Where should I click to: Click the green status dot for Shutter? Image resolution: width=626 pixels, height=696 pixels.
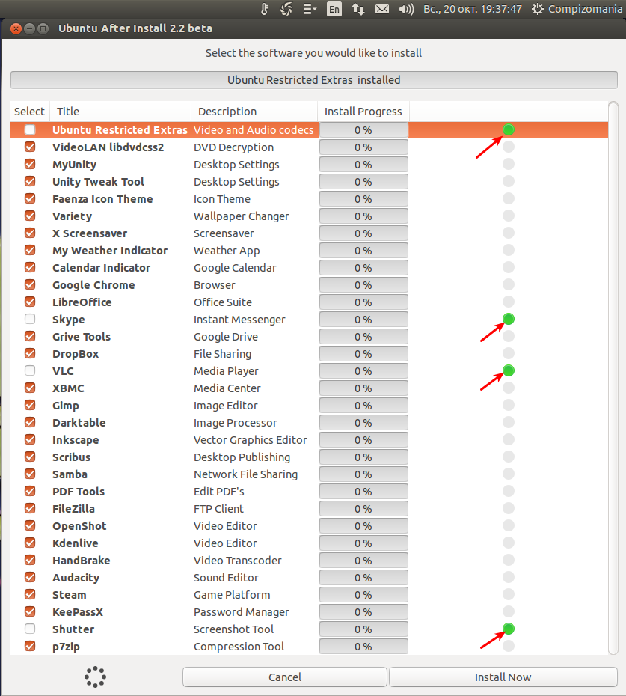click(509, 629)
